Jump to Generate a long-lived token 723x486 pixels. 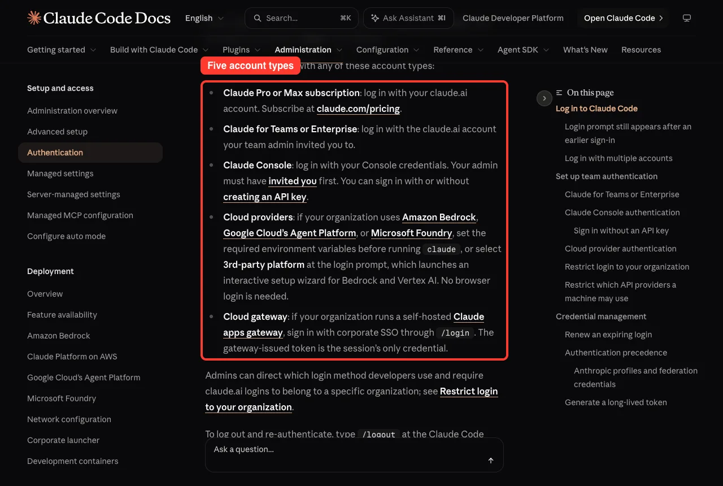coord(616,402)
